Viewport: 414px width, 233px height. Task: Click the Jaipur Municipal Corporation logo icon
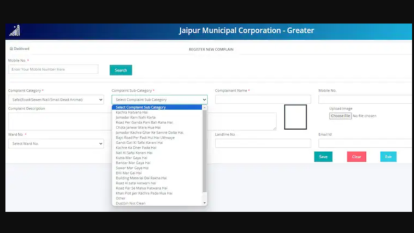tap(15, 30)
